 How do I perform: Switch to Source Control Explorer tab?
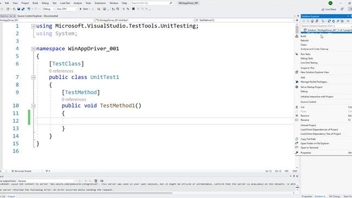[x=37, y=16]
